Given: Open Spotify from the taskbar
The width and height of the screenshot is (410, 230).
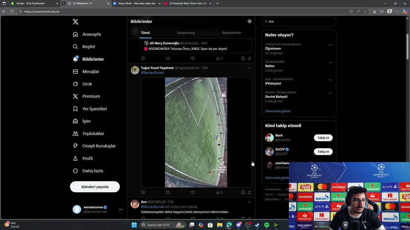Looking at the screenshot, I should (x=266, y=225).
